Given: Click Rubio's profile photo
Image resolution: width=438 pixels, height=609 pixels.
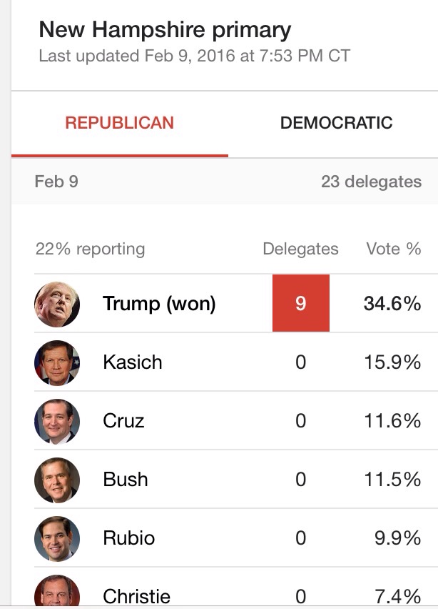Looking at the screenshot, I should click(57, 539).
